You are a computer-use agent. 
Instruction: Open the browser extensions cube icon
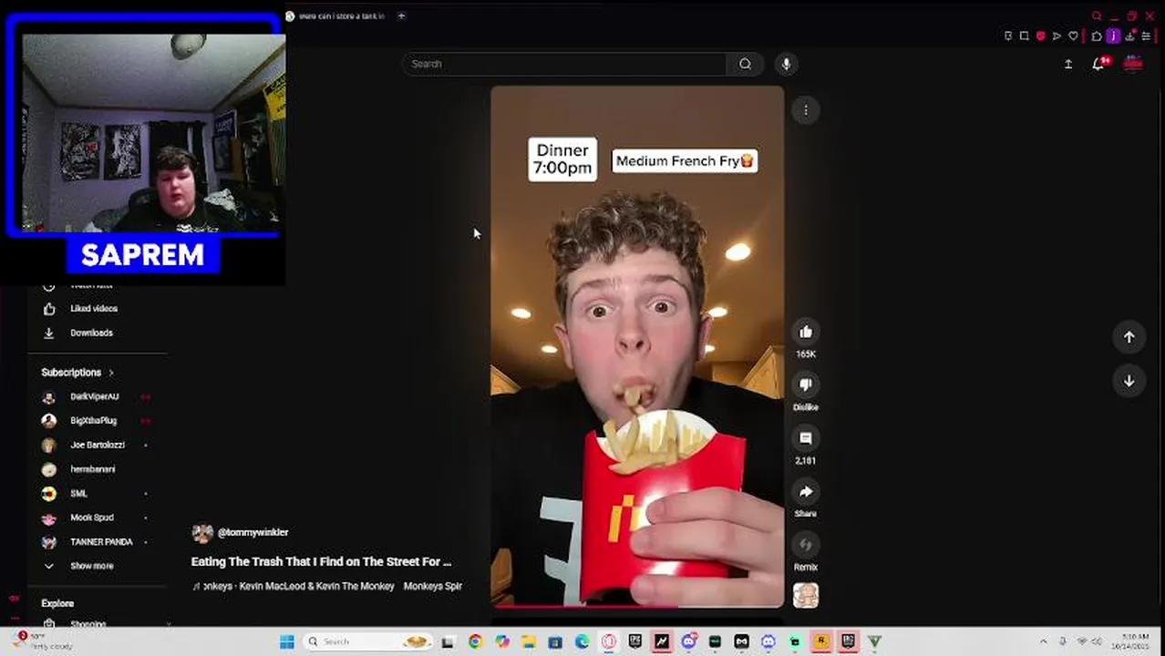click(1097, 36)
